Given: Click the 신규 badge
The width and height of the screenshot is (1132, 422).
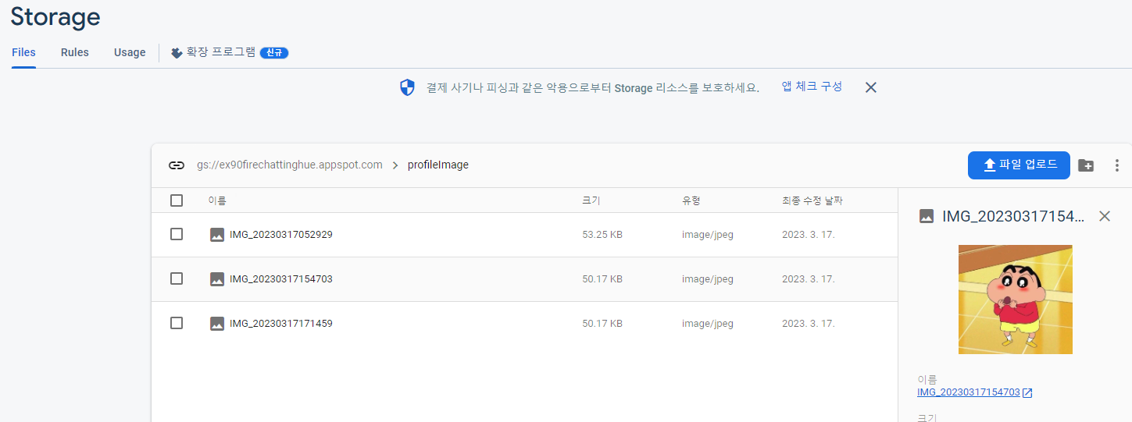Looking at the screenshot, I should (274, 53).
